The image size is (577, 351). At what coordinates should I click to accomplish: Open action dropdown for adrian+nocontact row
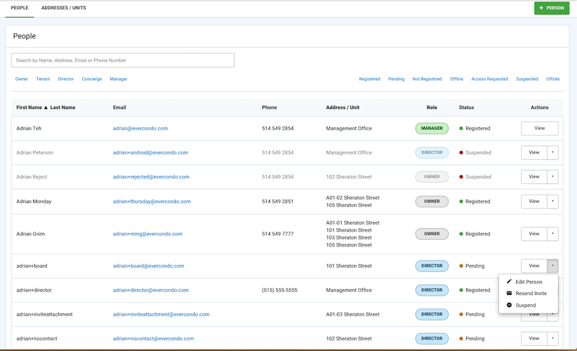coord(553,338)
